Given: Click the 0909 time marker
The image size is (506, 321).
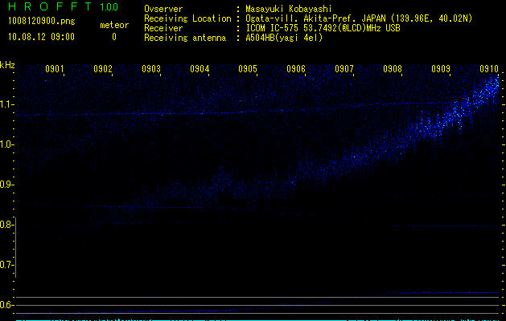Looking at the screenshot, I should coord(441,69).
